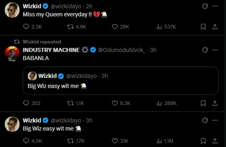226x147 pixels.
Task: Open more options on bottom Wizkid tweet
Action: pyautogui.click(x=215, y=120)
